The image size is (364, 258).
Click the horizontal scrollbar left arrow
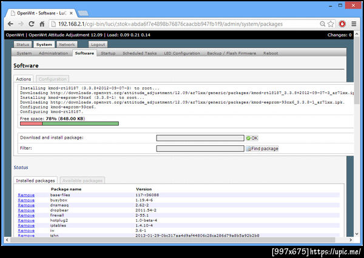[x=7, y=240]
